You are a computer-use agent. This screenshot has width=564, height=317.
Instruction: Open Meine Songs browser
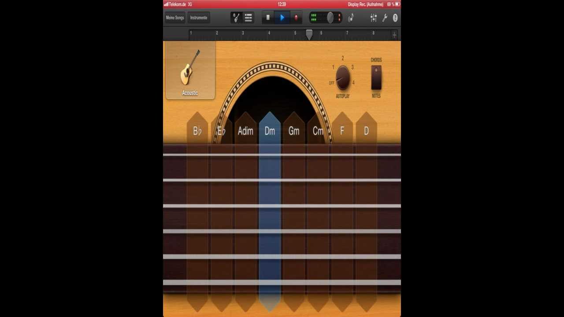175,18
